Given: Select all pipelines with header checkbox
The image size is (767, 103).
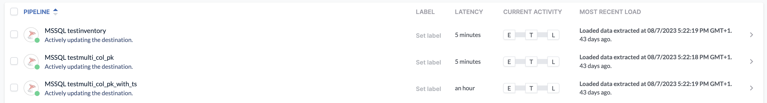Looking at the screenshot, I should (14, 11).
